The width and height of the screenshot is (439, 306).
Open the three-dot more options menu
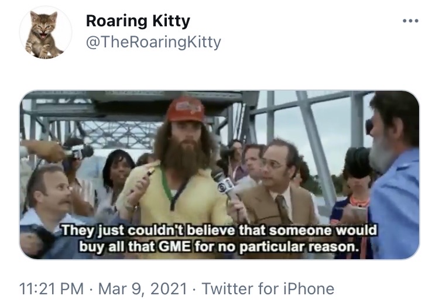pos(410,20)
